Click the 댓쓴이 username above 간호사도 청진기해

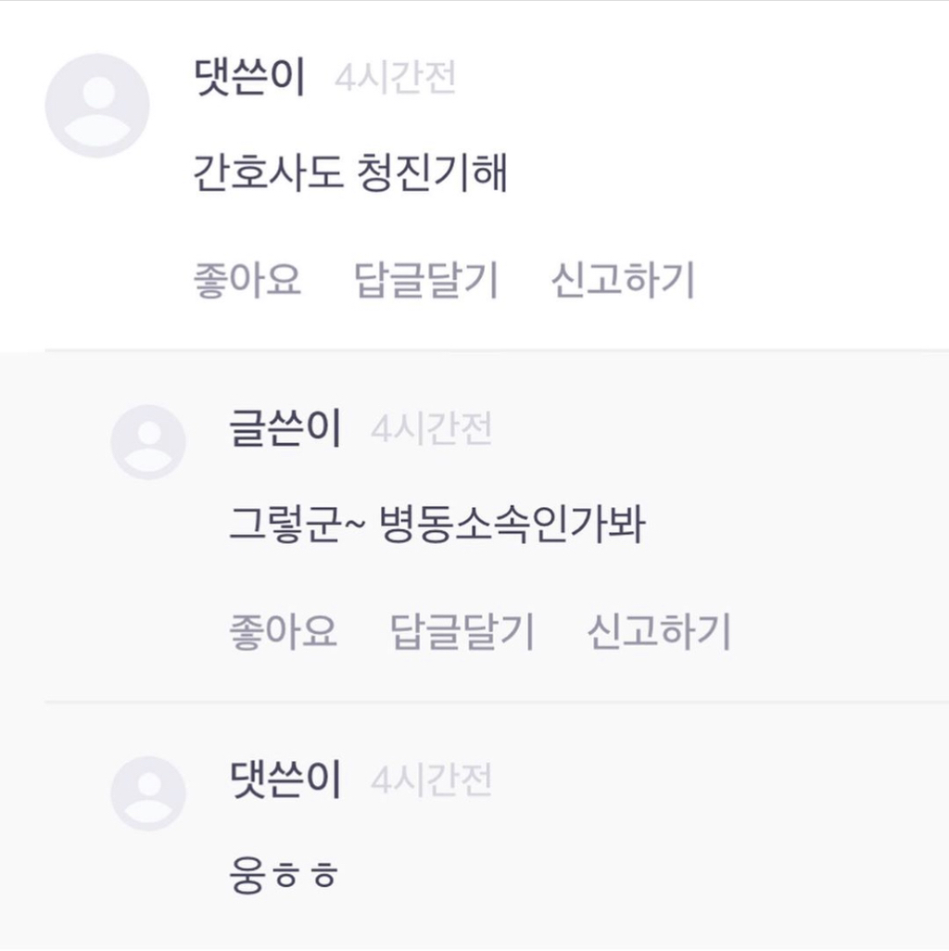tap(248, 78)
